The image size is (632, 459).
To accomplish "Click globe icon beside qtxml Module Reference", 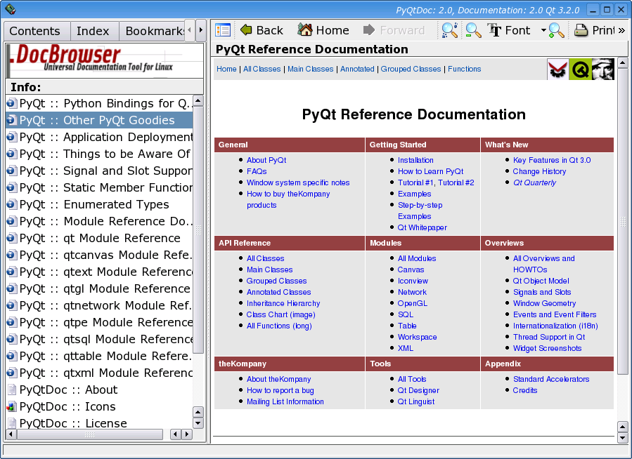I will [12, 373].
